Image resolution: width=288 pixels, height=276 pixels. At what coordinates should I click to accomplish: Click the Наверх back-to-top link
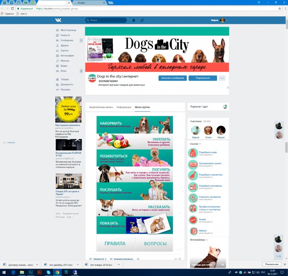pyautogui.click(x=9, y=143)
